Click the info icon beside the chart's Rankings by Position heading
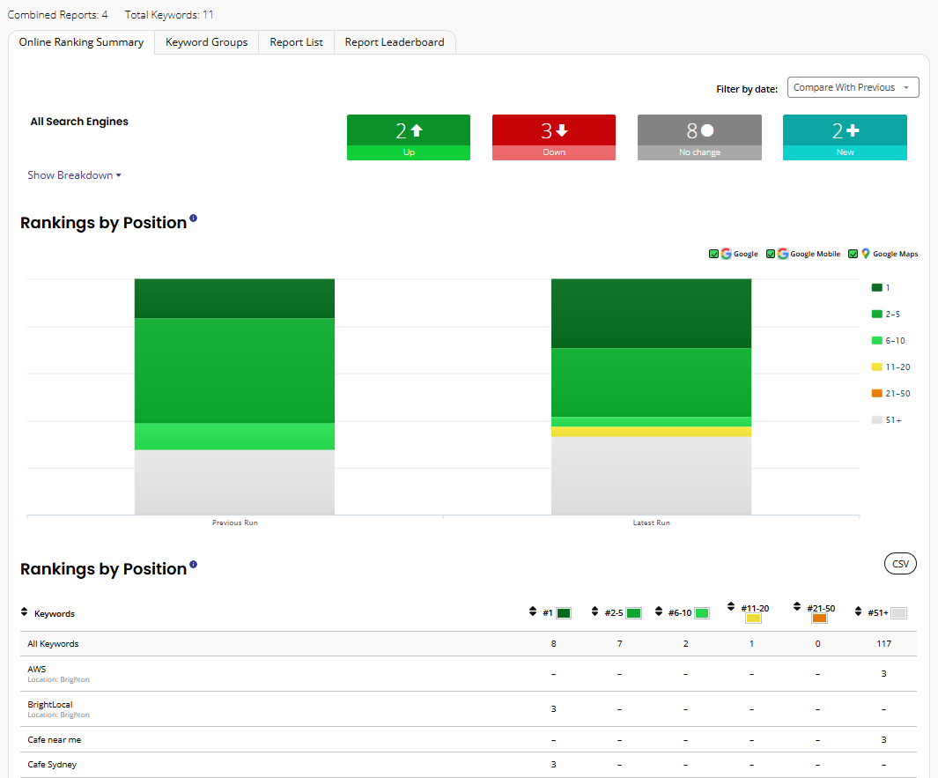This screenshot has height=778, width=938. (x=193, y=219)
